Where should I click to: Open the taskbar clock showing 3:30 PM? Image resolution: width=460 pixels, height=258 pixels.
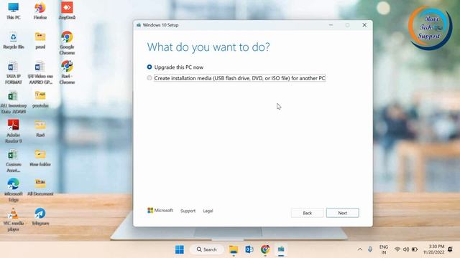coord(433,249)
